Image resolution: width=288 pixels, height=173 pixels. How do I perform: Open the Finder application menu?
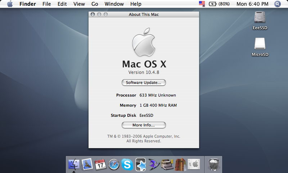click(28, 4)
